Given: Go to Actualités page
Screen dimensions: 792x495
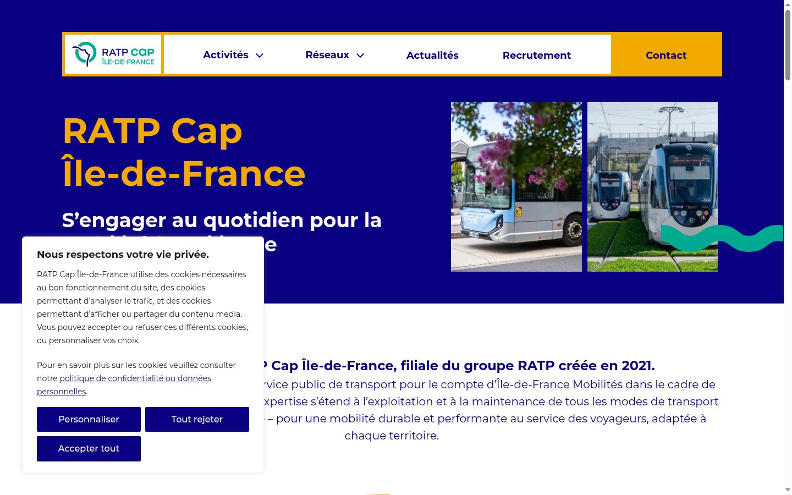Looking at the screenshot, I should tap(432, 55).
